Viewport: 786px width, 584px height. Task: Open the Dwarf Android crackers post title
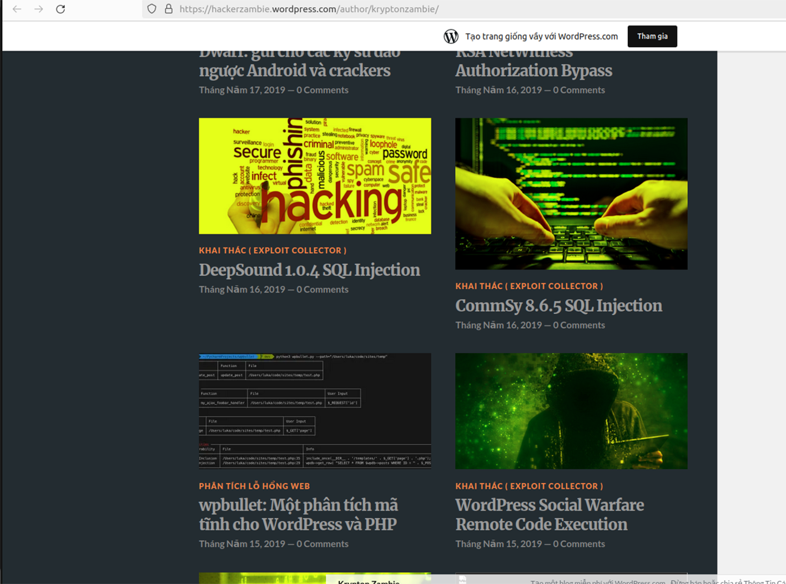click(300, 65)
